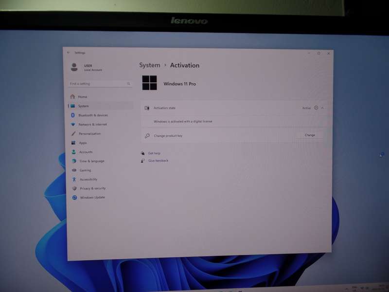Click the Windows logo image
389x292 pixels.
(149, 83)
